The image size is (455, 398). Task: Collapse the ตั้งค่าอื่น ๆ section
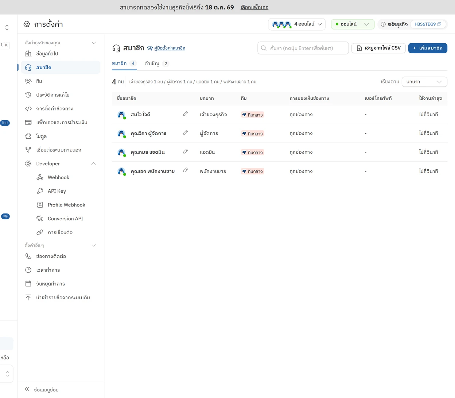[x=94, y=245]
